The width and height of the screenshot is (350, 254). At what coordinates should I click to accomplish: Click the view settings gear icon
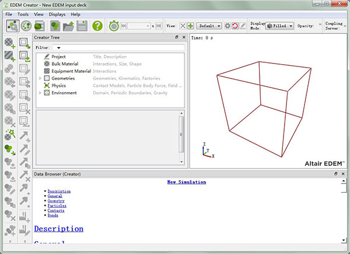[x=228, y=26]
